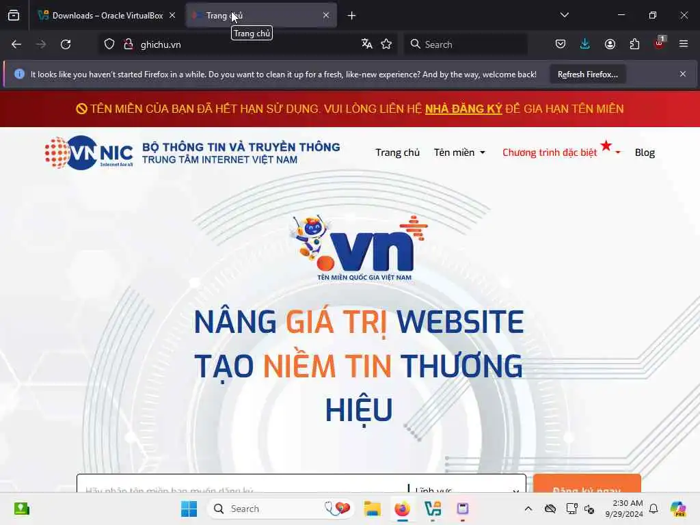
Task: Open clock showing 2:30 AM
Action: point(624,509)
